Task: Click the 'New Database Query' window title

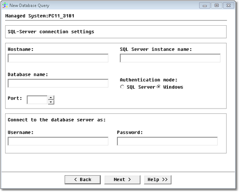Action: 30,6
